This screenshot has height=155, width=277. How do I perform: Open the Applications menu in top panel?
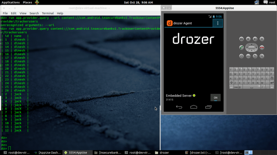11,2
